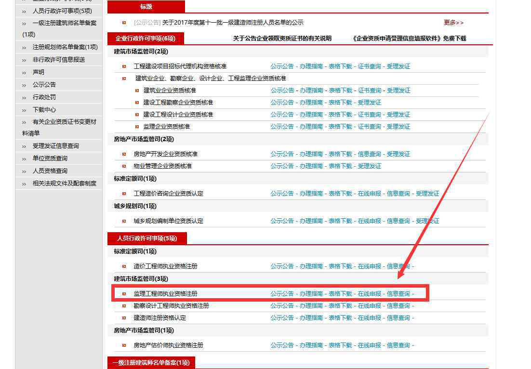Click the bullet icon beside 城乡规划编制单位资质认定
531x369 pixels.
tap(124, 221)
